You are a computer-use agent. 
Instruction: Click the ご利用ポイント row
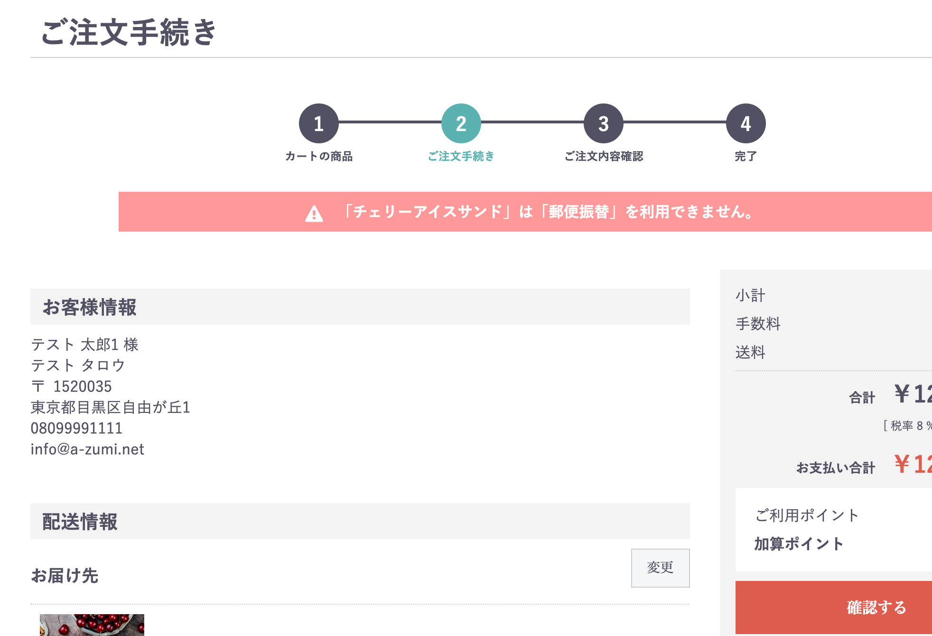(834, 515)
